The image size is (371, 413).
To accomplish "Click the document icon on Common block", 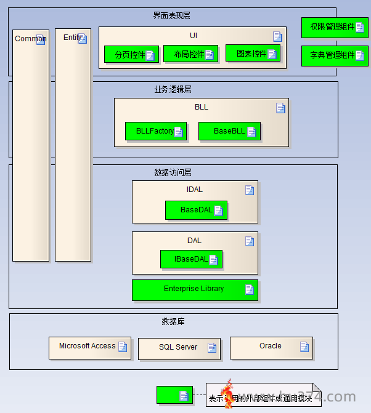I will tap(40, 40).
